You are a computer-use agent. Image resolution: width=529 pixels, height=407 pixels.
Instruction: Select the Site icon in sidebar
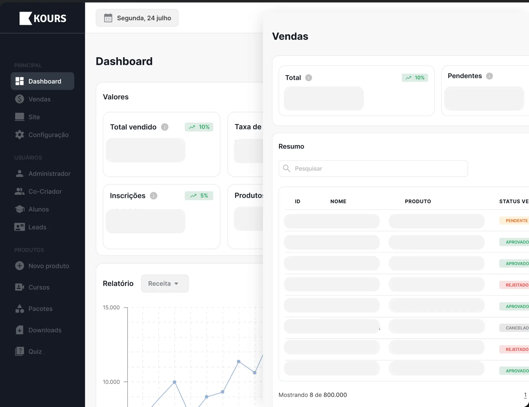coord(19,117)
